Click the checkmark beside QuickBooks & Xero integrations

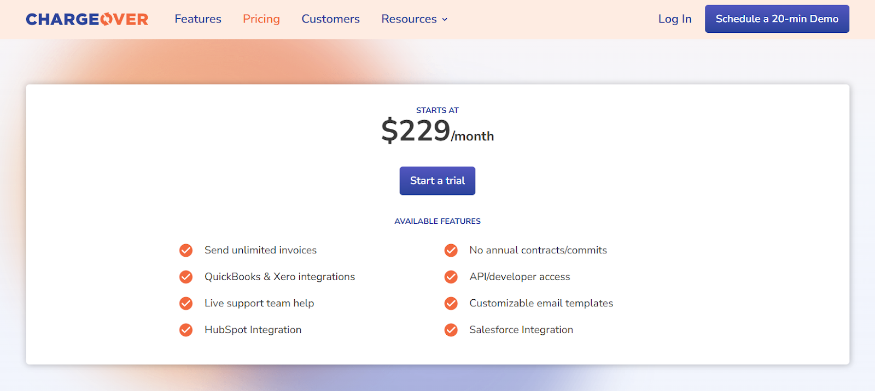coord(186,277)
